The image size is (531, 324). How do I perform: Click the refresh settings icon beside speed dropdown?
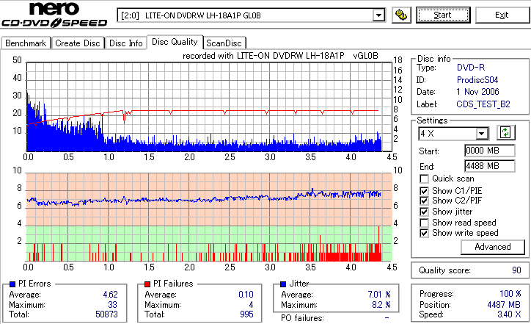505,132
